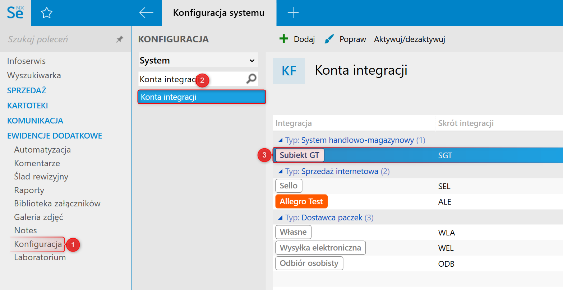Screen dimensions: 563x290
Task: Select Konta integracji in the configuration list
Action: (x=202, y=97)
